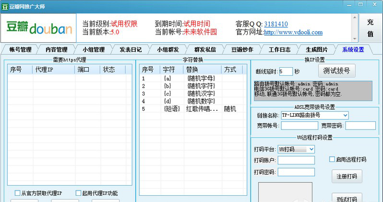This screenshot has height=202, width=383.
Task: Open customer service QQ link 3181410
Action: pyautogui.click(x=276, y=24)
